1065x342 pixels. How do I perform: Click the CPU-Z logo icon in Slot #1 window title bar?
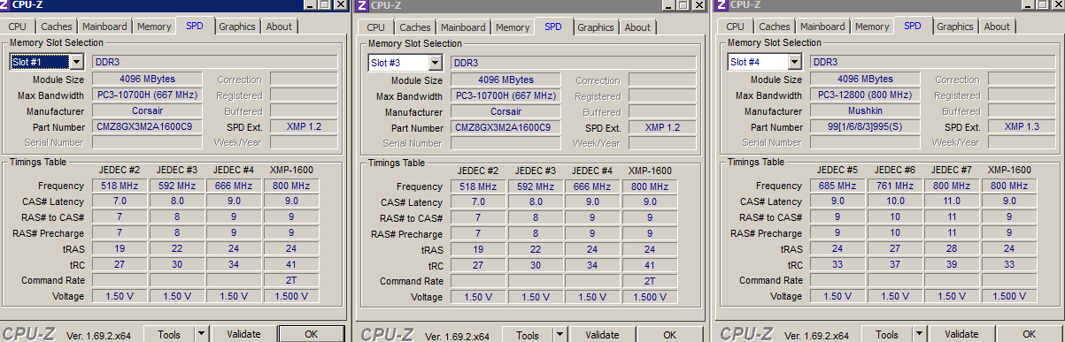coord(5,5)
